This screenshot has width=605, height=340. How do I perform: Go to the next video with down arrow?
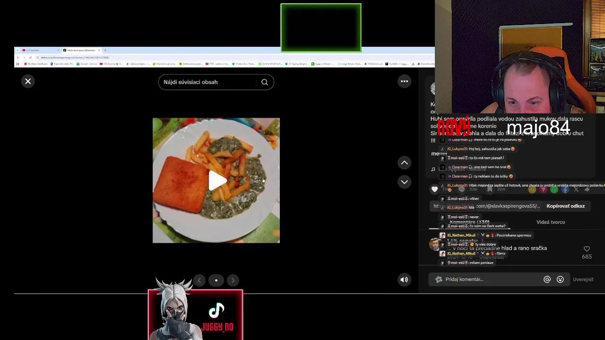pos(405,182)
